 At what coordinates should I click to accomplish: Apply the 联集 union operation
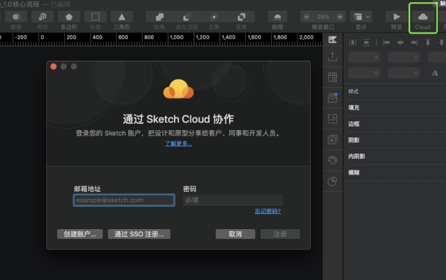[159, 17]
